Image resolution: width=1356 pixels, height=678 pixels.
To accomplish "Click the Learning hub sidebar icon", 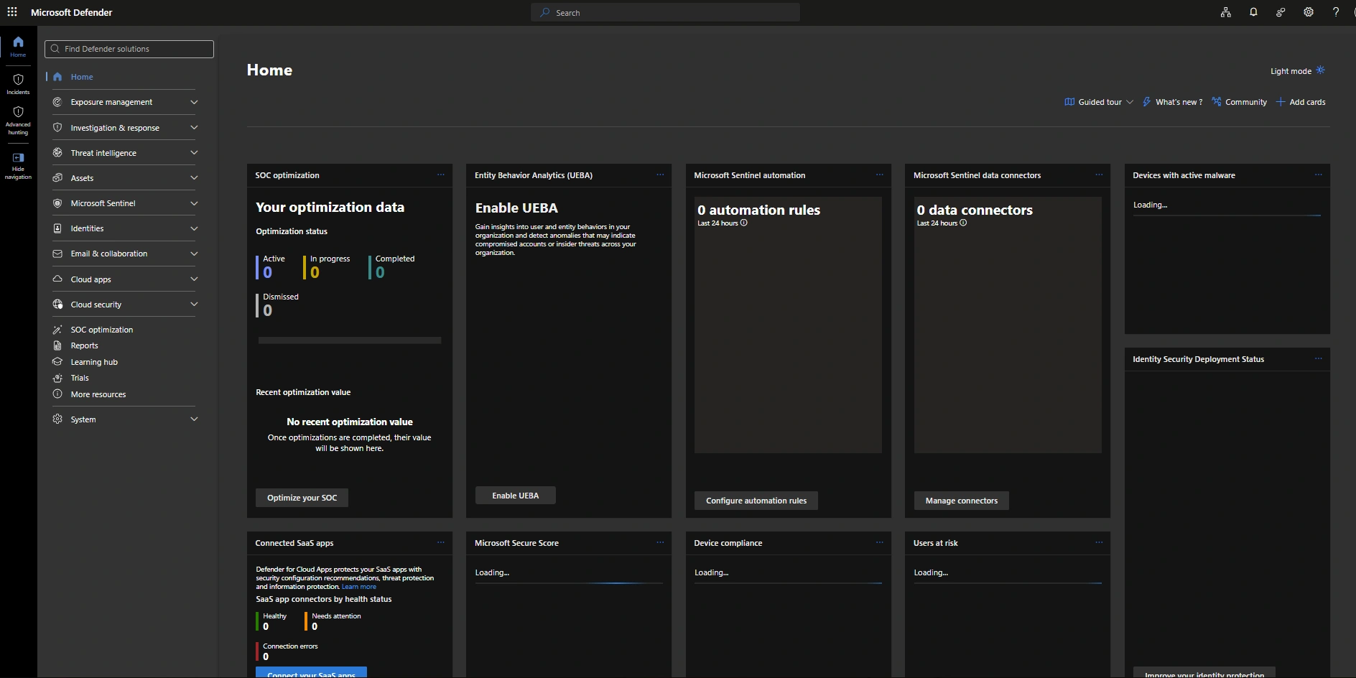I will point(57,362).
